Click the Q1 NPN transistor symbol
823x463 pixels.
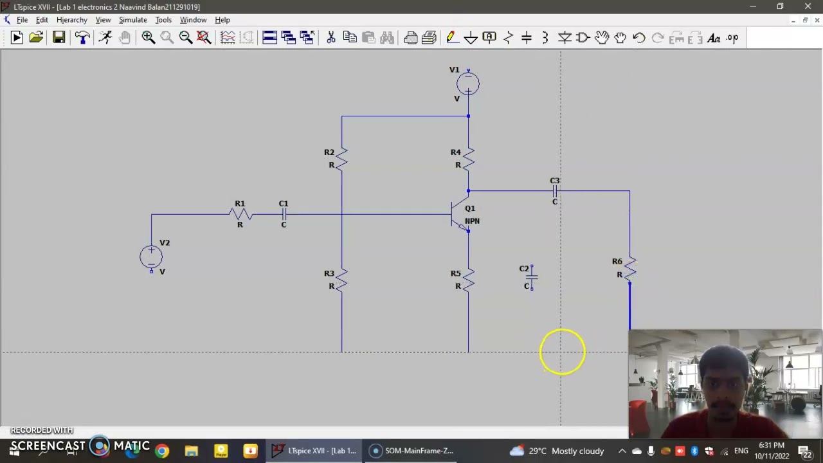click(x=460, y=215)
